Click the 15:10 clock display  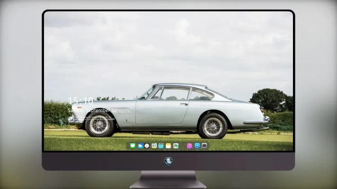[x=80, y=101]
